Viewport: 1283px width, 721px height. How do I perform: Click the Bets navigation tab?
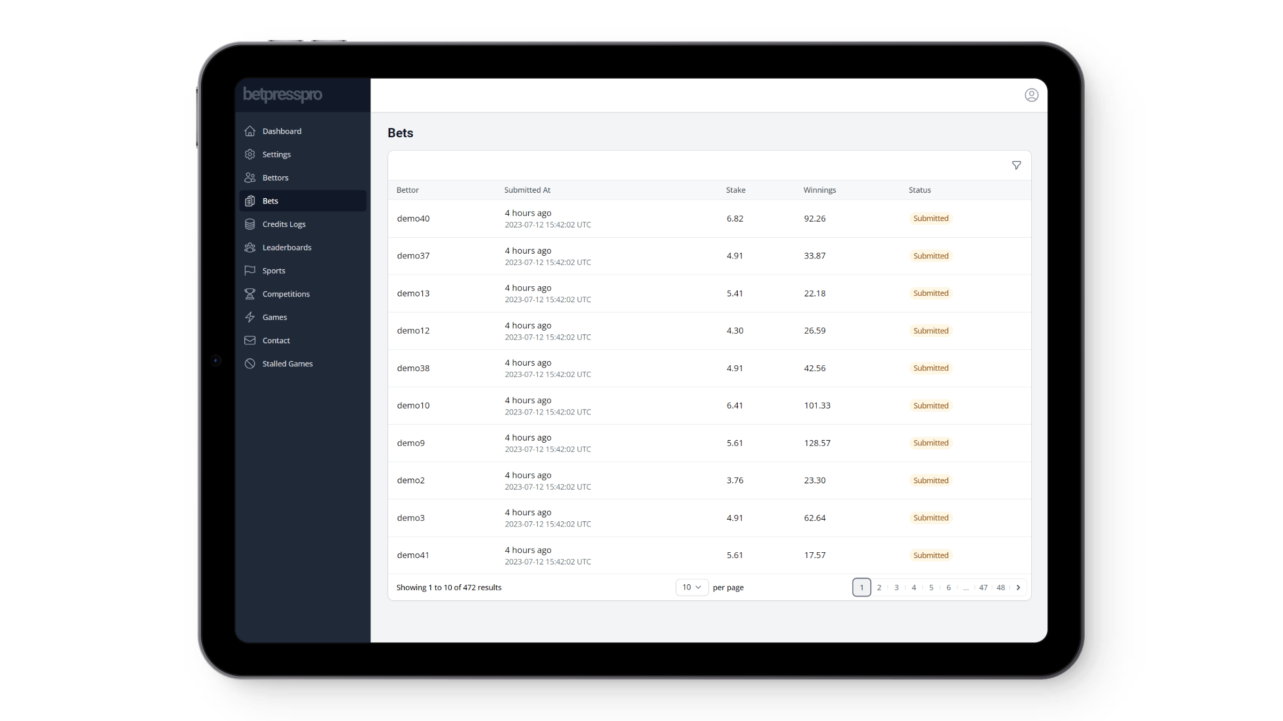click(269, 201)
